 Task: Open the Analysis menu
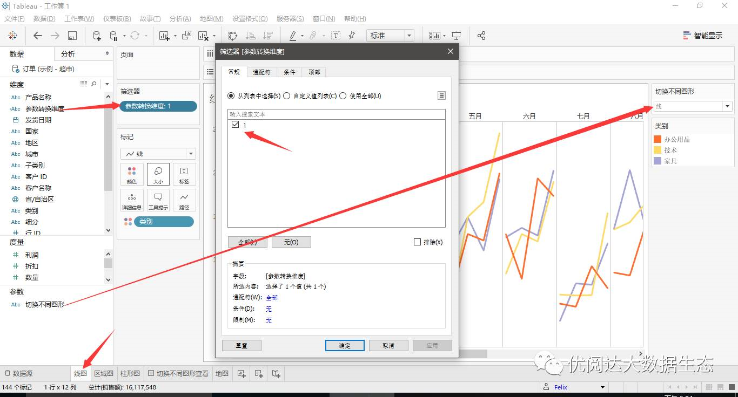[x=180, y=19]
